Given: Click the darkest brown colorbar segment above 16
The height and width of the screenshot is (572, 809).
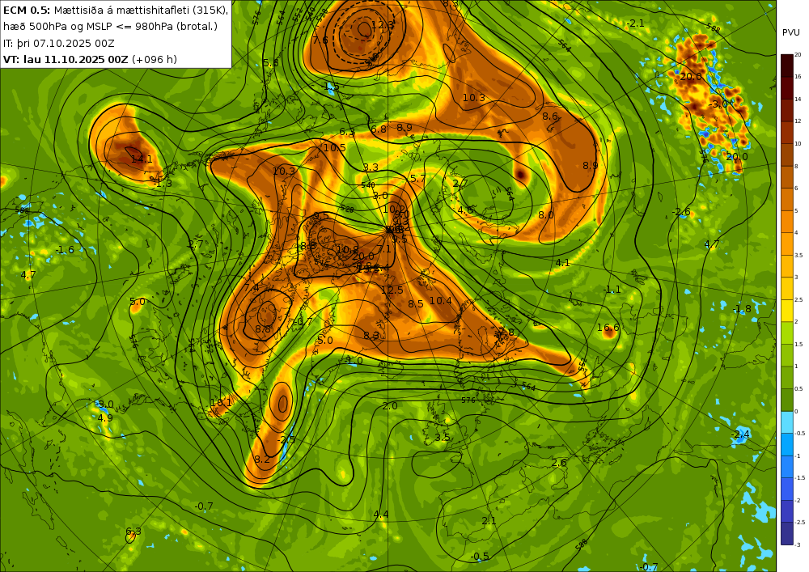Looking at the screenshot, I should tap(787, 66).
